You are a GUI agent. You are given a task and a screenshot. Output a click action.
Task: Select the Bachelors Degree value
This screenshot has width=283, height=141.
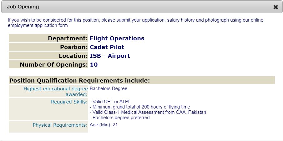click(x=109, y=88)
